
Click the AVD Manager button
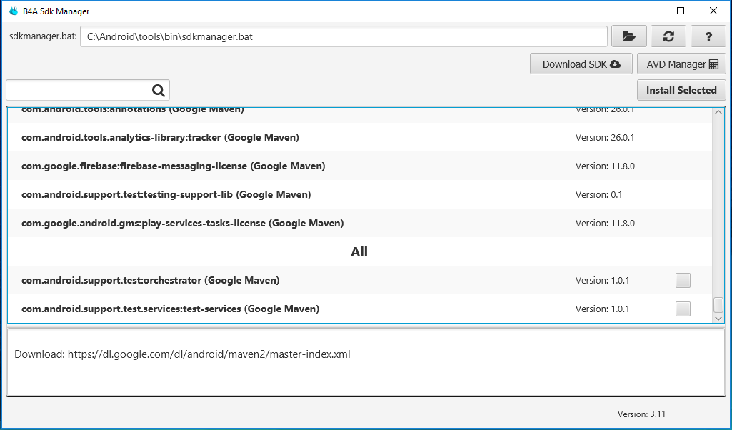(681, 64)
